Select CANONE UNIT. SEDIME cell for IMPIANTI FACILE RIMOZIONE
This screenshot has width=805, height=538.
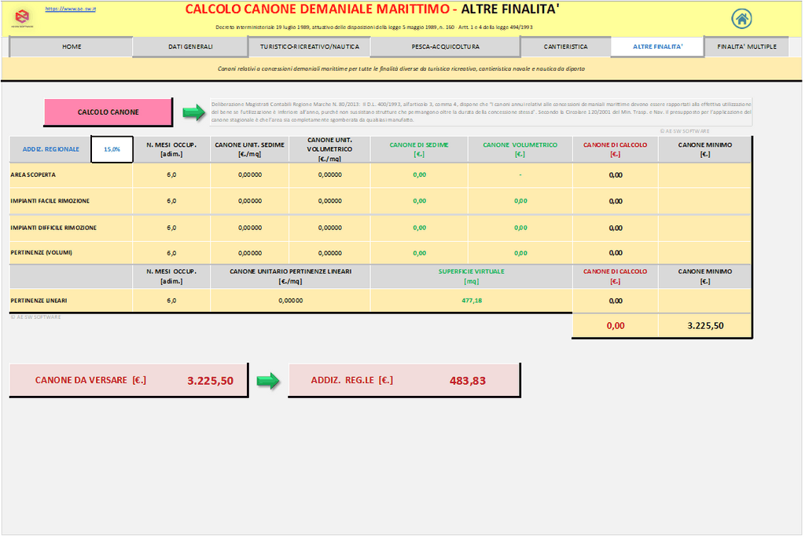(249, 201)
